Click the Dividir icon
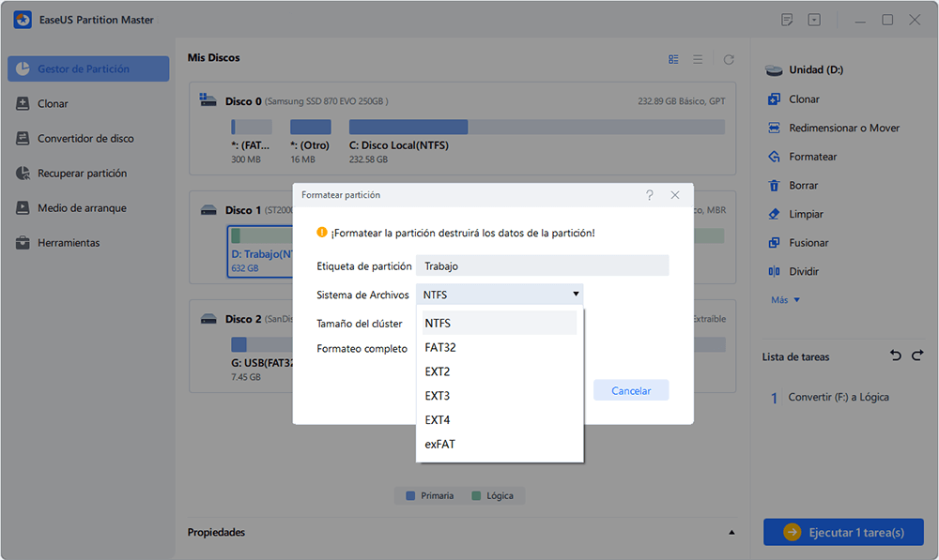 [x=774, y=271]
